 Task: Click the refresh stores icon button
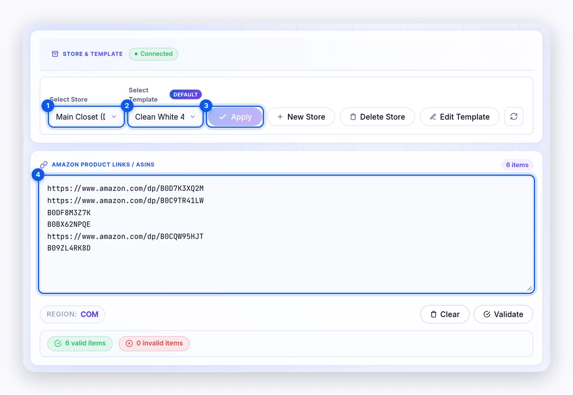coord(514,117)
